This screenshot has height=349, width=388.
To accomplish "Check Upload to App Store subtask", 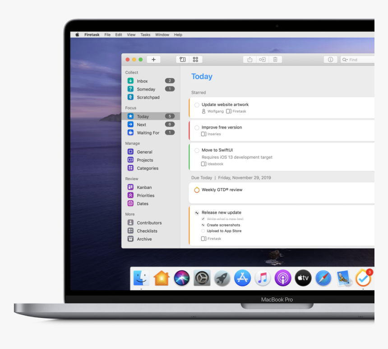I will click(x=203, y=231).
